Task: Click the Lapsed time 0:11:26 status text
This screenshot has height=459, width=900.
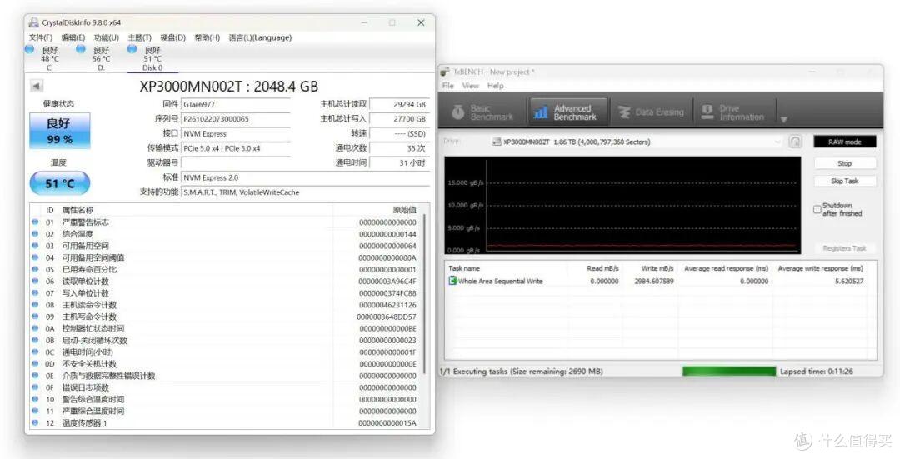Action: click(816, 372)
